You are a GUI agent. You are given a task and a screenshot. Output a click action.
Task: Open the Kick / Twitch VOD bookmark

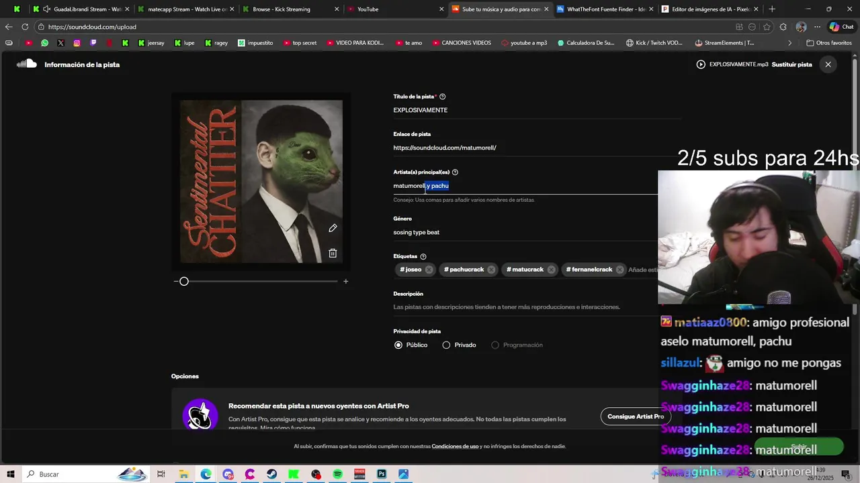(x=654, y=43)
